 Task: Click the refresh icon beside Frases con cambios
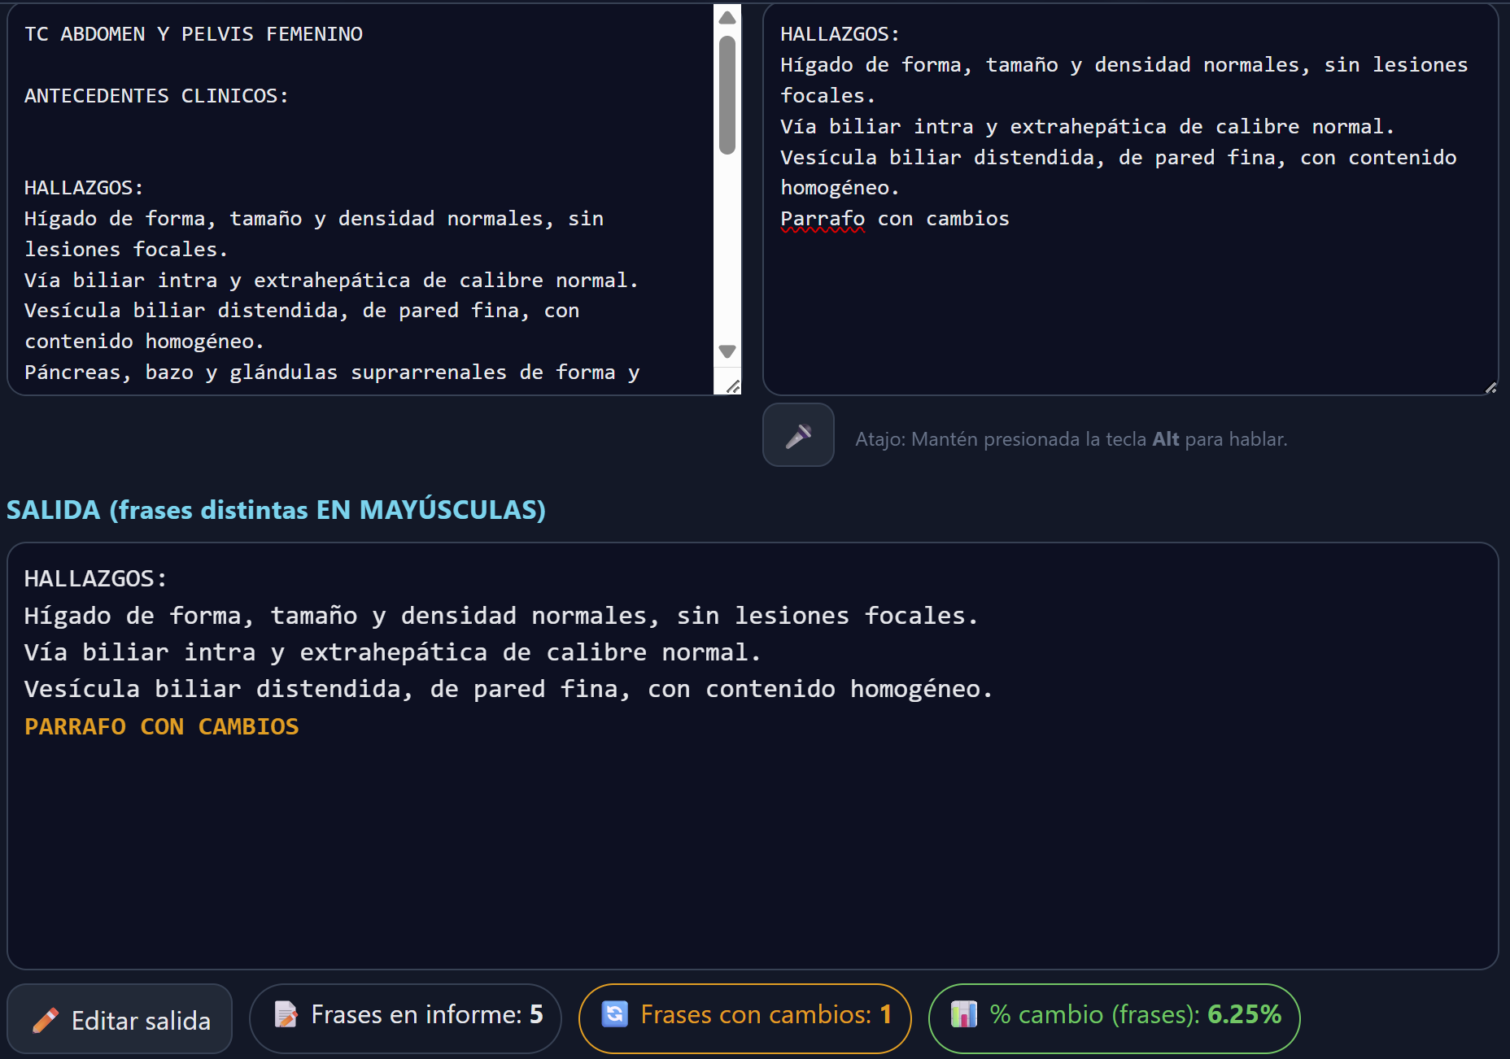[x=614, y=1014]
